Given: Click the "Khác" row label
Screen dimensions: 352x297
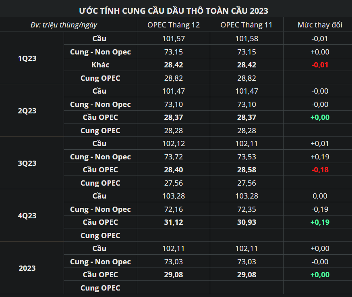Looking at the screenshot, I should coord(100,65).
